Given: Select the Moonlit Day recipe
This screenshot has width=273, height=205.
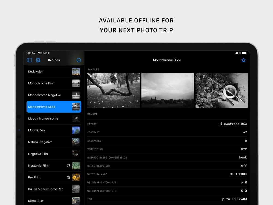Looking at the screenshot, I should (x=54, y=130).
